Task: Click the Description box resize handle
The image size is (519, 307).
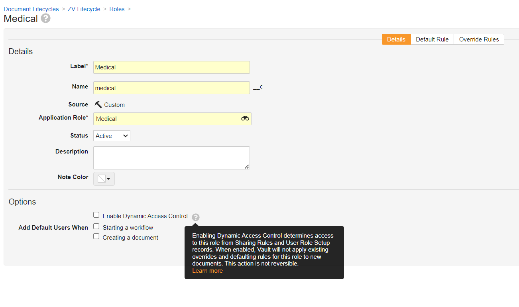Action: point(247,166)
